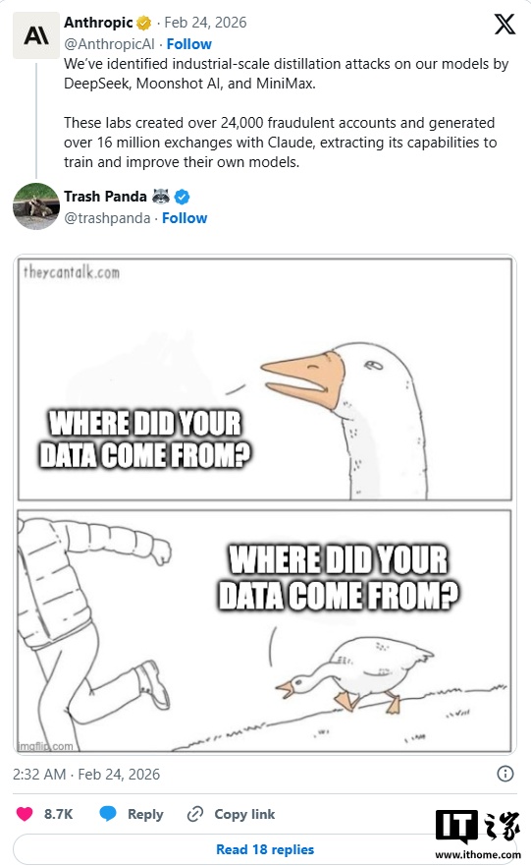Image resolution: width=531 pixels, height=867 pixels.
Task: Click the blue reply bubble icon
Action: 108,814
